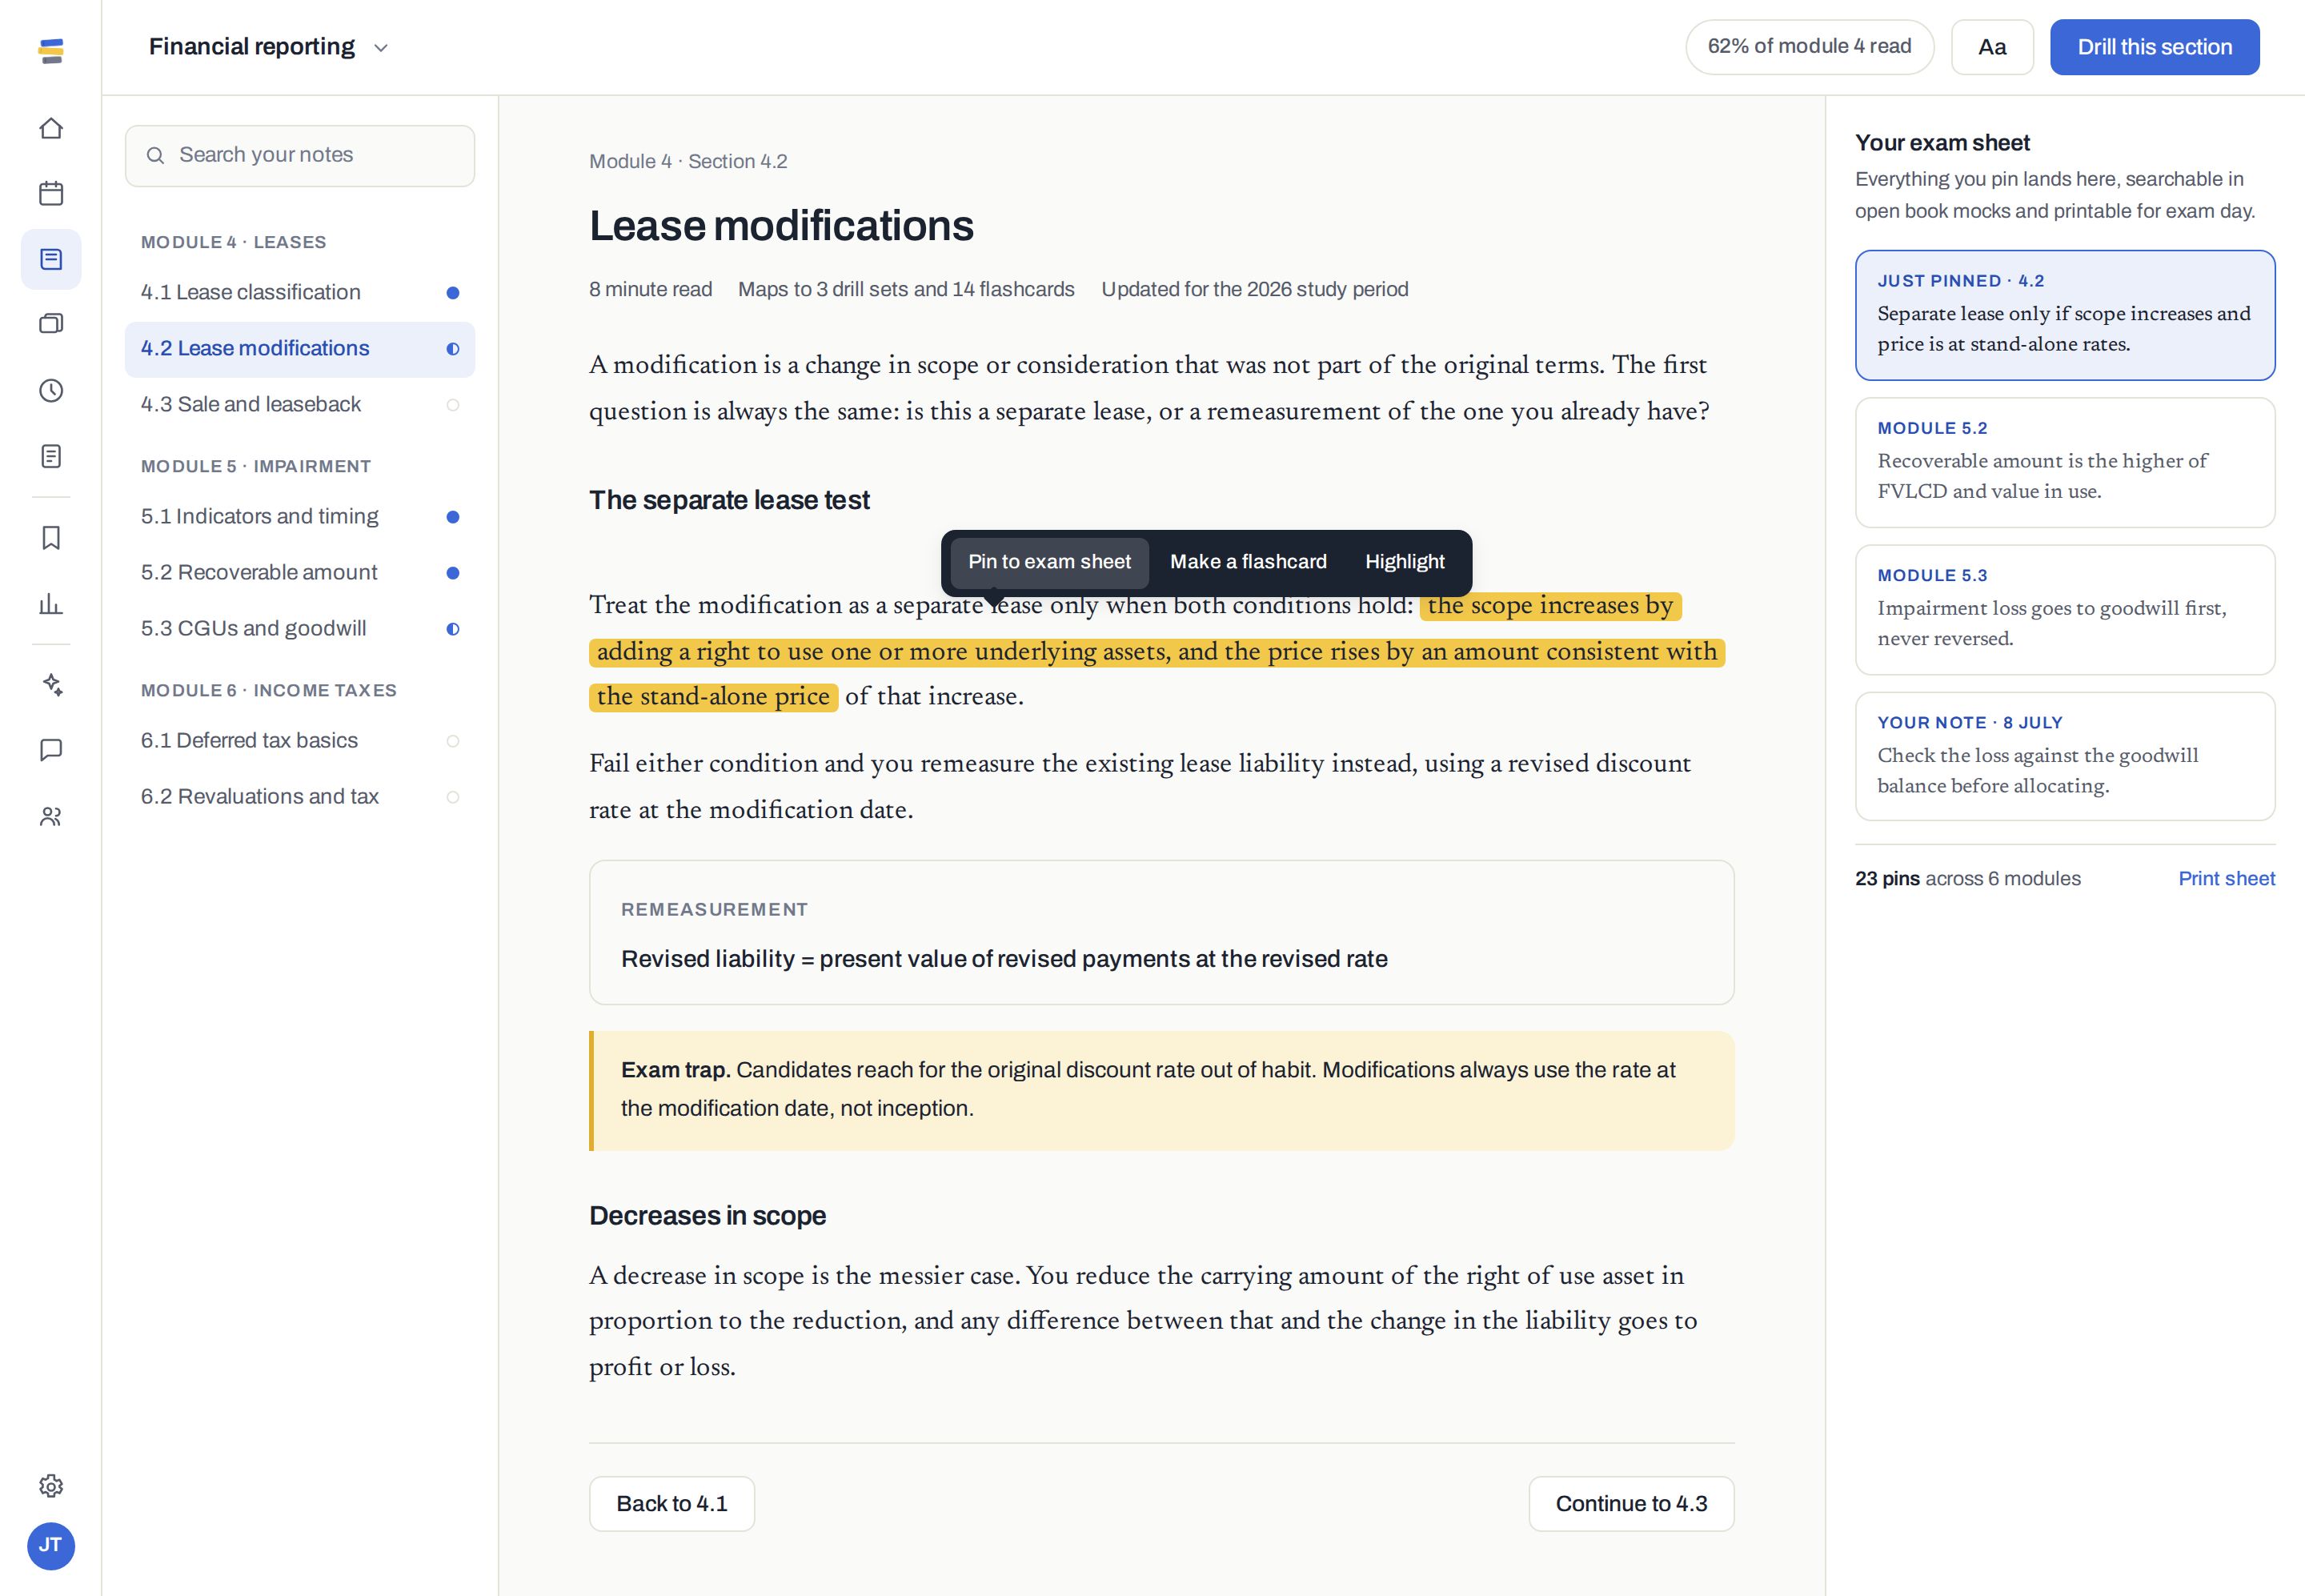Click the separate lease test heading
Screen dimensions: 2305x1596
[x=729, y=500]
